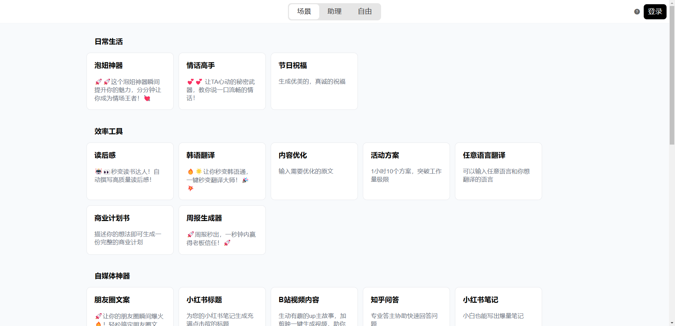Click the help question mark icon

click(637, 12)
